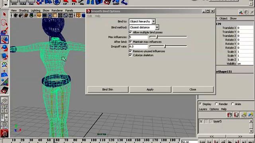This screenshot has width=255, height=143.
Task: Click the Bind Skin button
Action: click(x=108, y=89)
